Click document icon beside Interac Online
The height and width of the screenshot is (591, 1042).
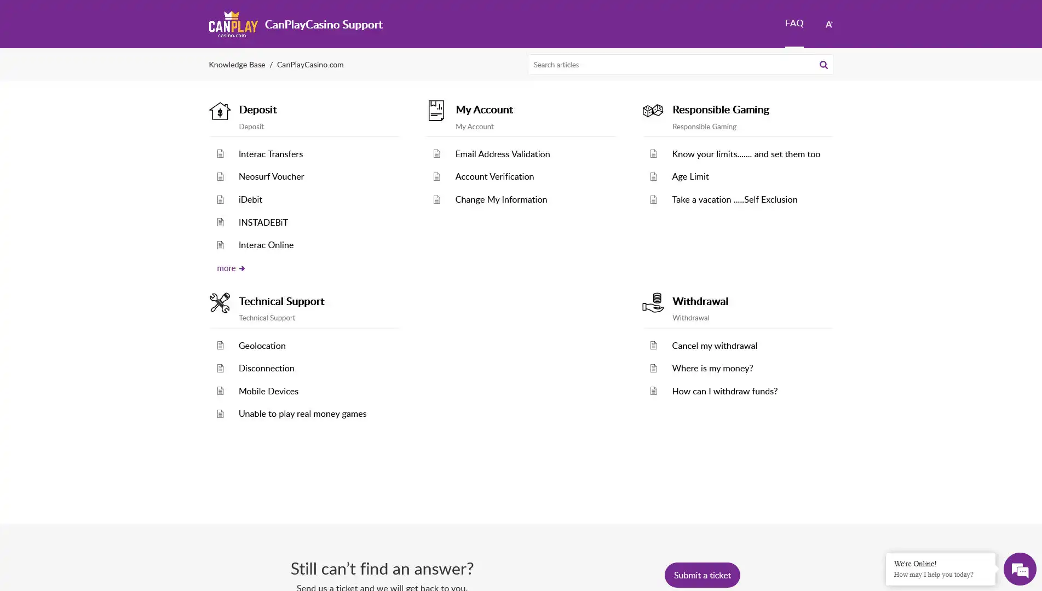(x=221, y=245)
